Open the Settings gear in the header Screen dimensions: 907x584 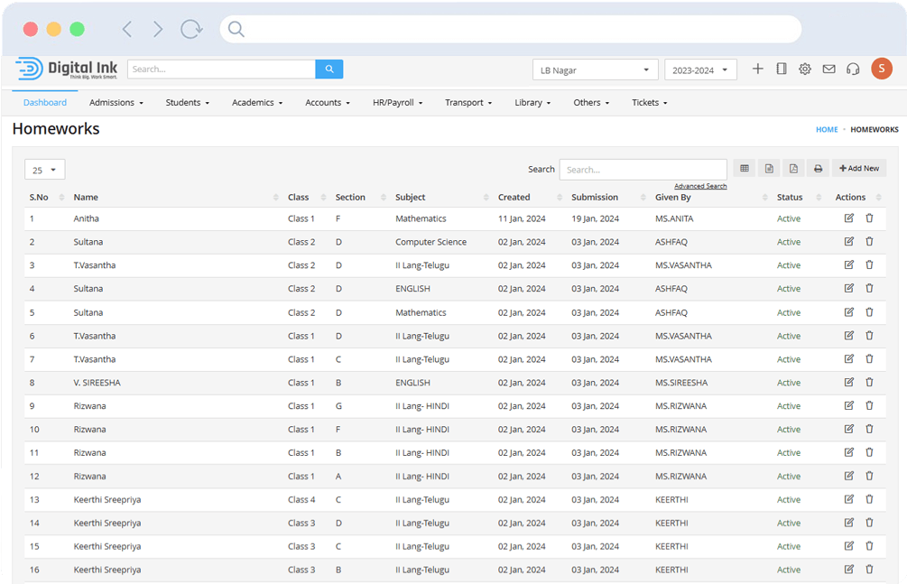click(805, 68)
